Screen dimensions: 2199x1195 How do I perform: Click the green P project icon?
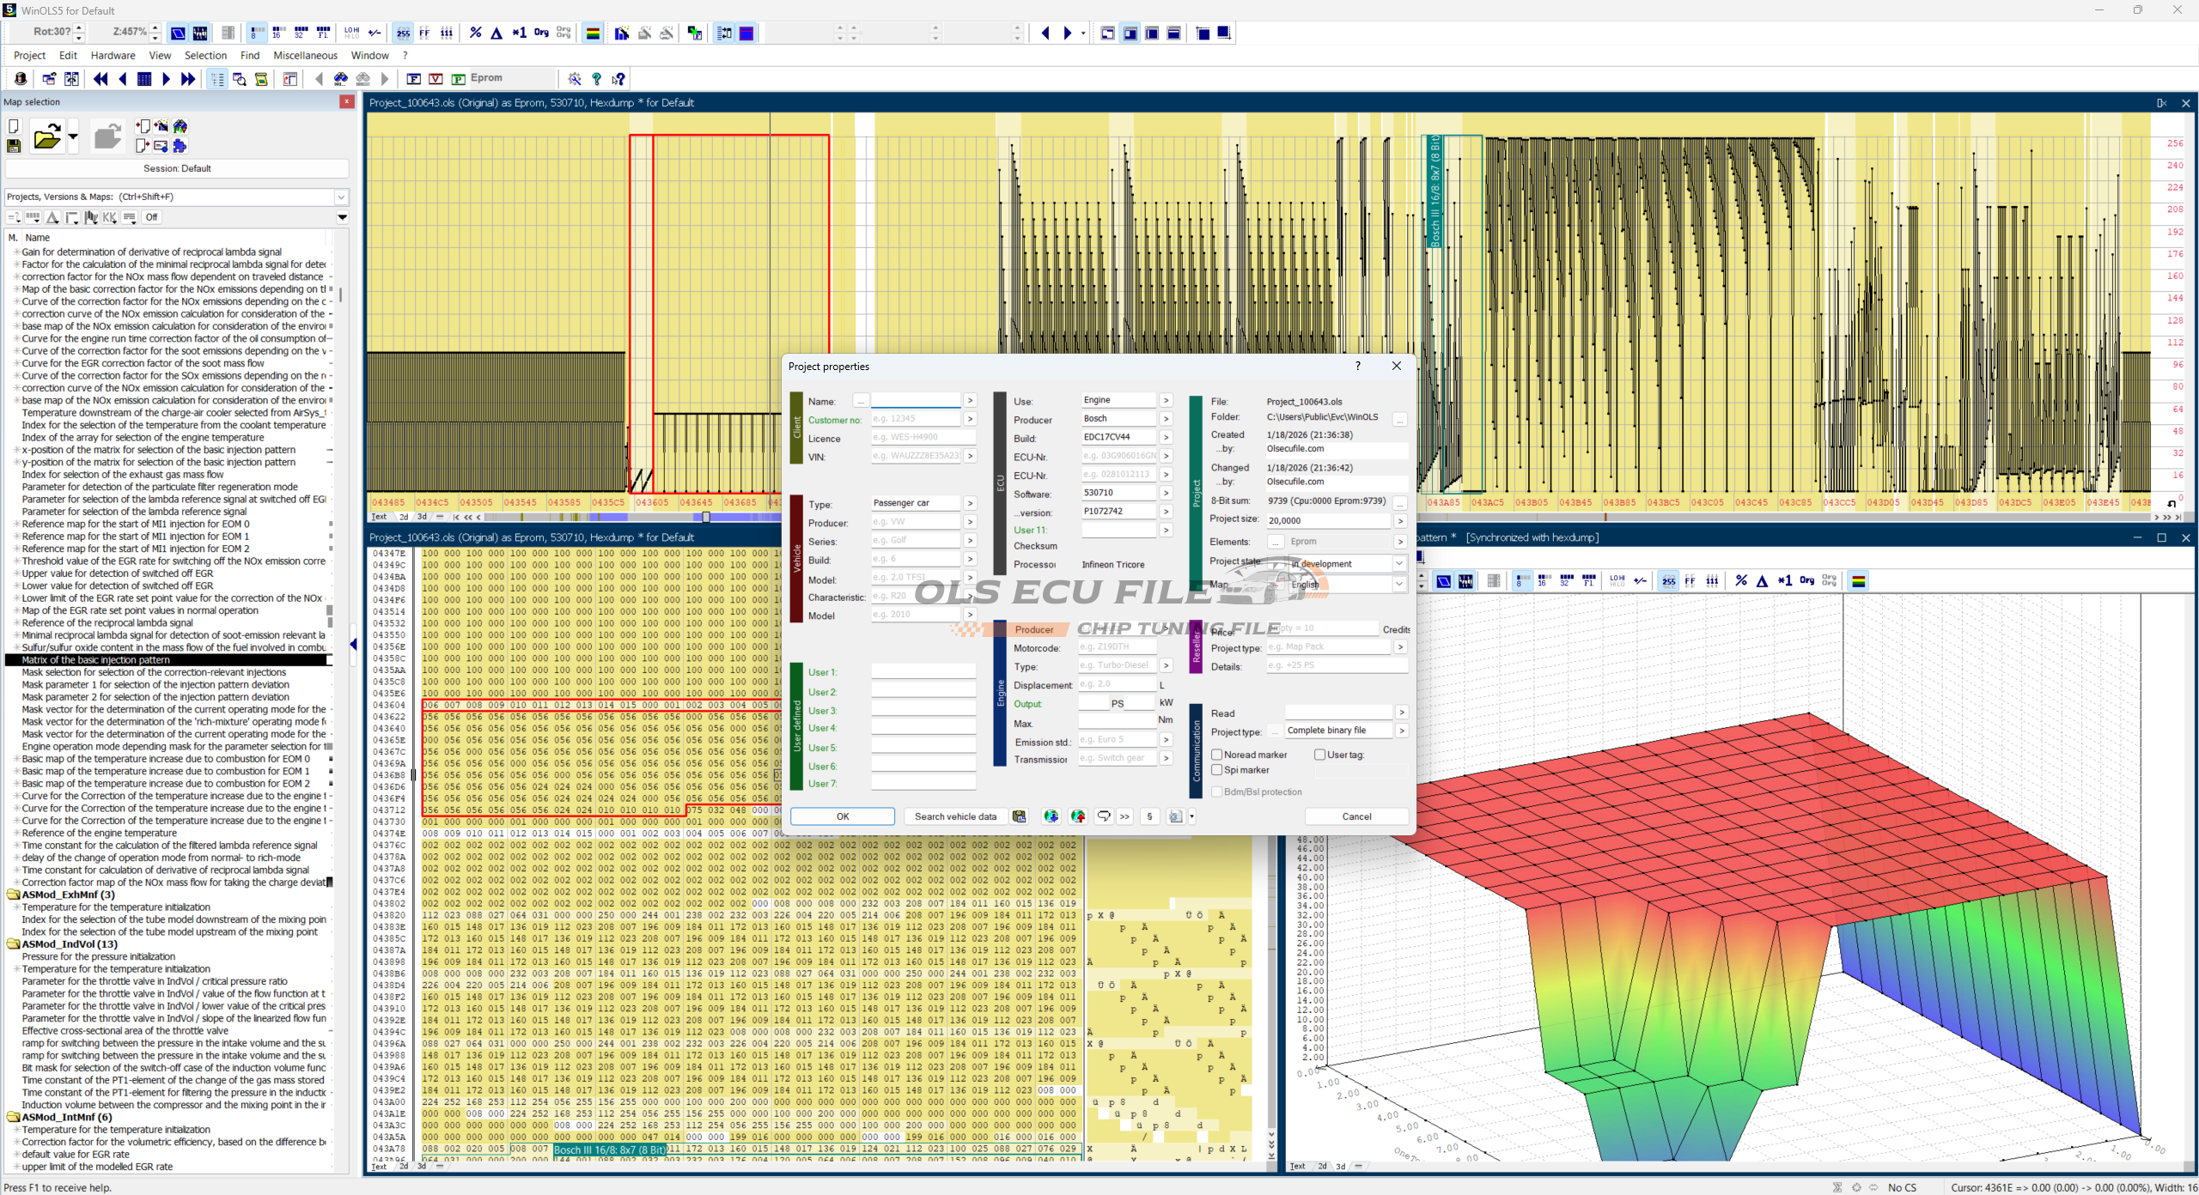pyautogui.click(x=459, y=79)
